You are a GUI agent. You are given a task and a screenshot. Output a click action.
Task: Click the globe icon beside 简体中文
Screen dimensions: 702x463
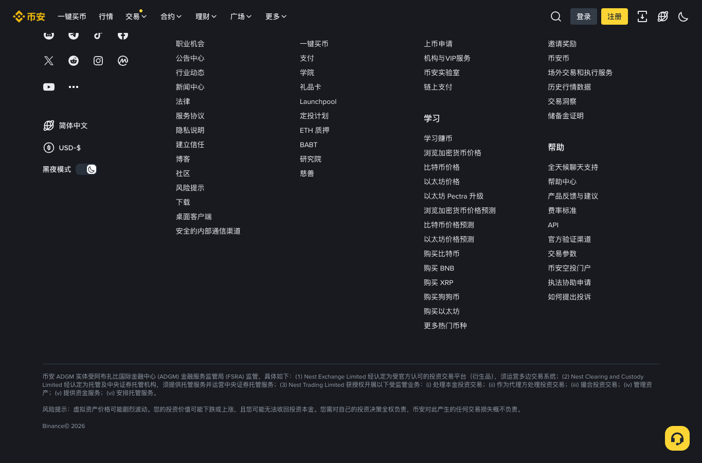pos(49,126)
